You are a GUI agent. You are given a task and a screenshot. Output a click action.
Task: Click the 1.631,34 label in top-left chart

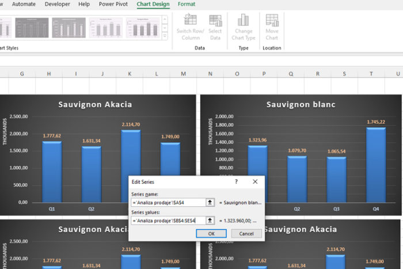point(92,141)
